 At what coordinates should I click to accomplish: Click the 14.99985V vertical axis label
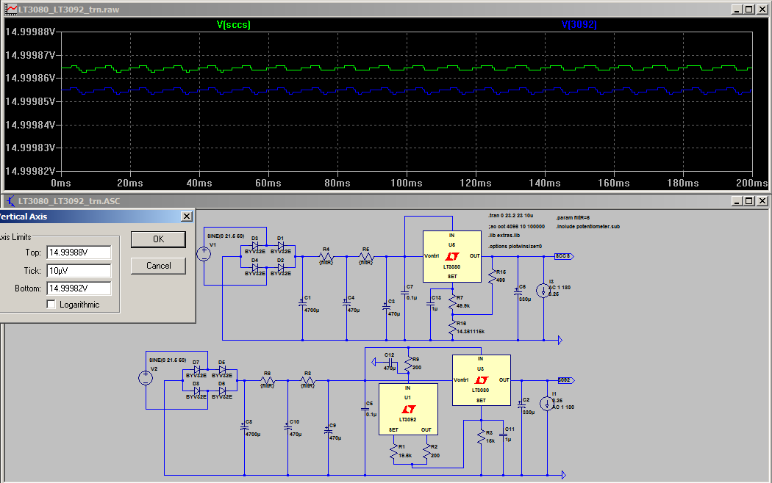coord(30,102)
